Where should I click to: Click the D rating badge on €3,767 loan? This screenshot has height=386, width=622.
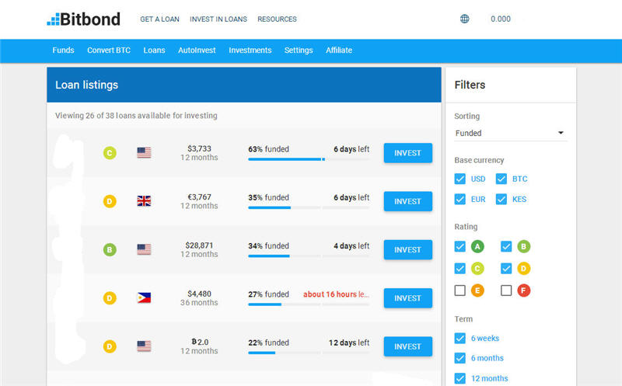coord(110,201)
